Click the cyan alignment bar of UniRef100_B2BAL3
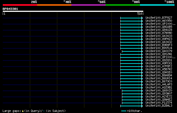177x113 pixels. point(131,106)
